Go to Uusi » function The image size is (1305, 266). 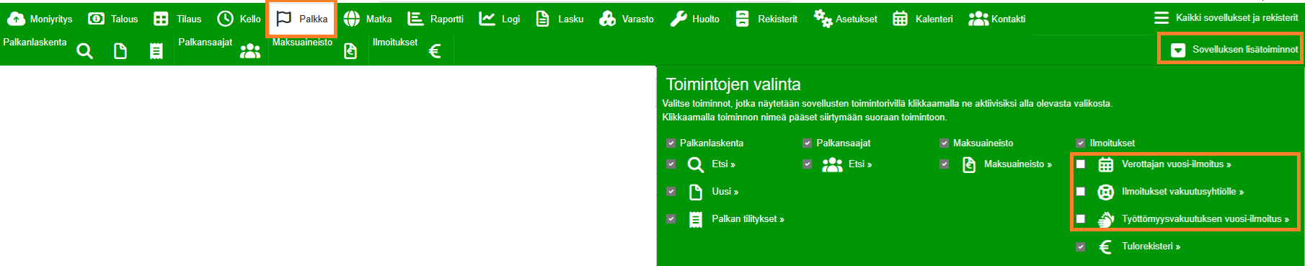(725, 192)
